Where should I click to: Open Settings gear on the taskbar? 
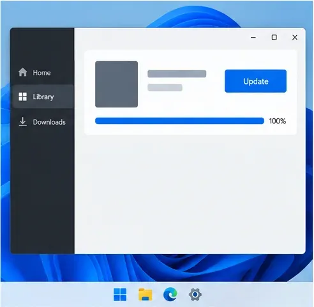(x=195, y=294)
